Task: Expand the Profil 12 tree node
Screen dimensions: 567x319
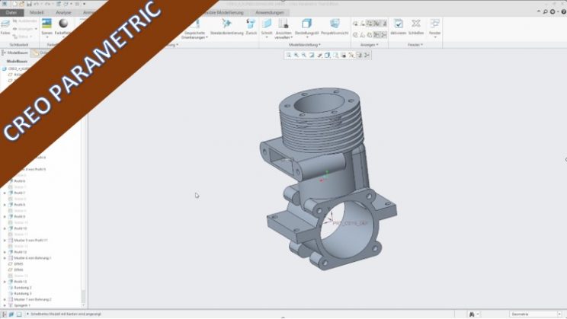Action: (x=5, y=252)
